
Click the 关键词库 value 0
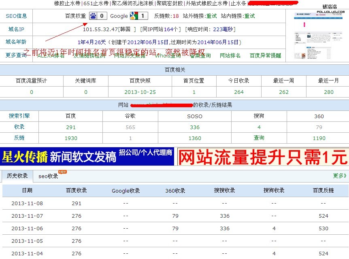(86, 92)
